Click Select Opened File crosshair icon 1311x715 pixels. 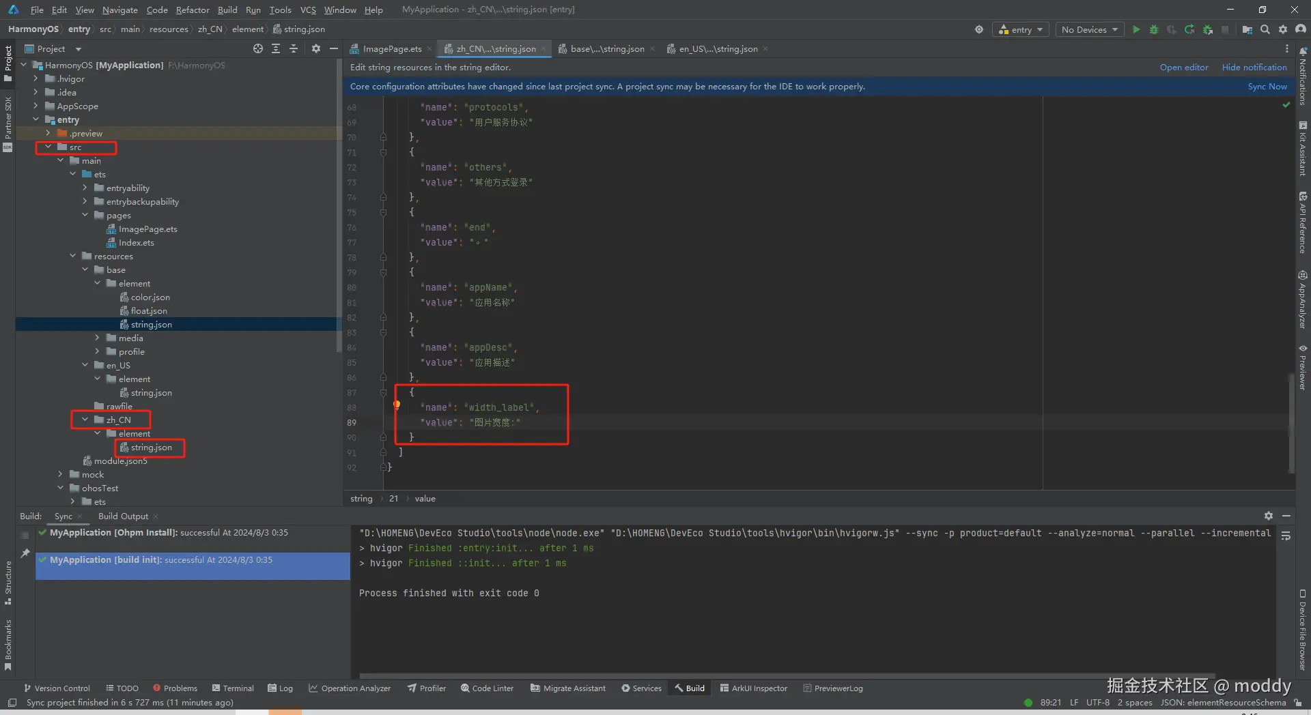(x=257, y=48)
